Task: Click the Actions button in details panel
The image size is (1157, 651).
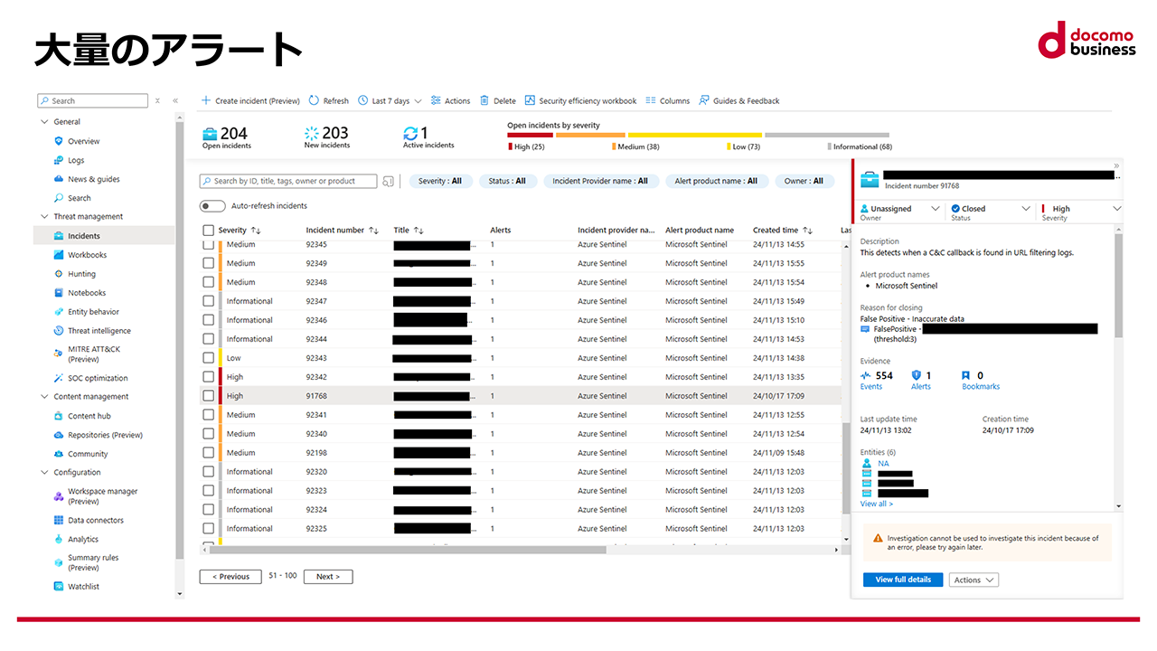Action: 974,580
